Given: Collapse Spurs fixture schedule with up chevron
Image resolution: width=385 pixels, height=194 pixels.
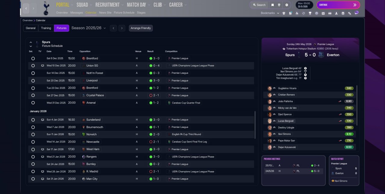Looking at the screenshot, I should click(x=31, y=42).
